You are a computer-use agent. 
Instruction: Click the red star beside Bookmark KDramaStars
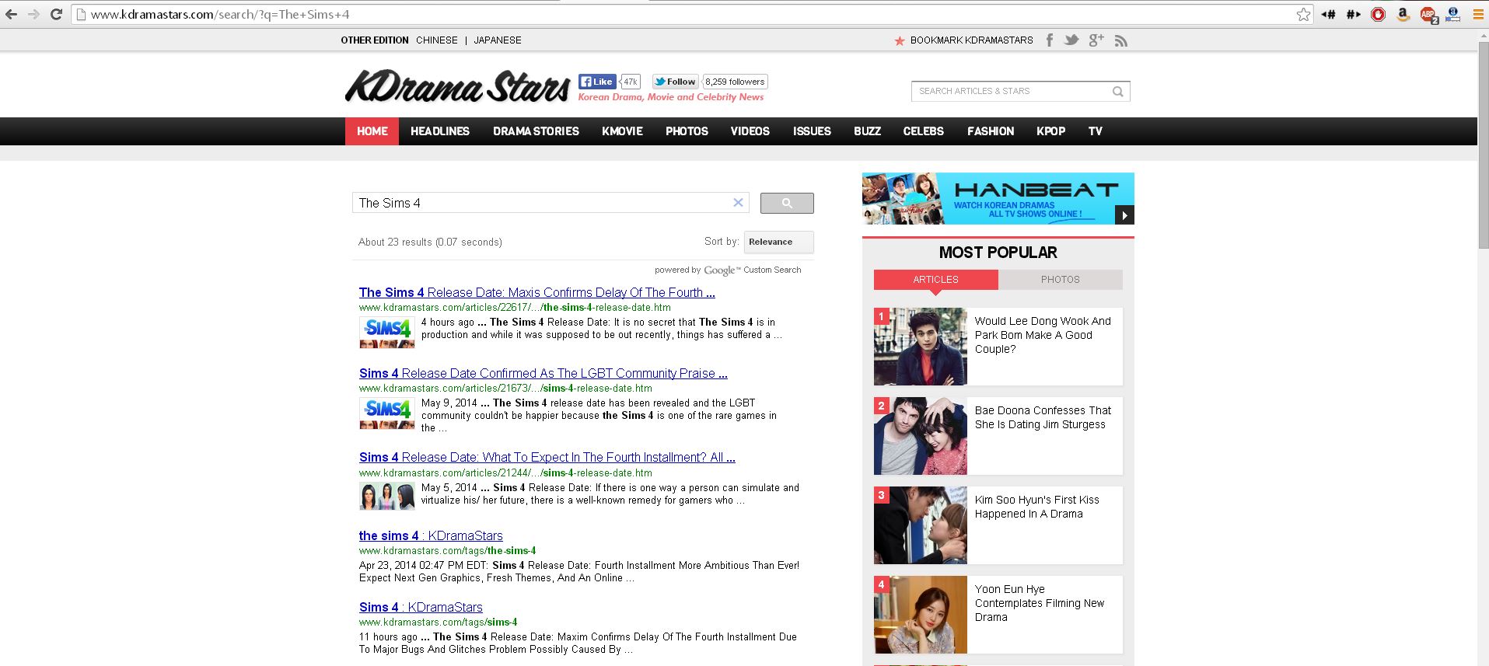click(899, 40)
